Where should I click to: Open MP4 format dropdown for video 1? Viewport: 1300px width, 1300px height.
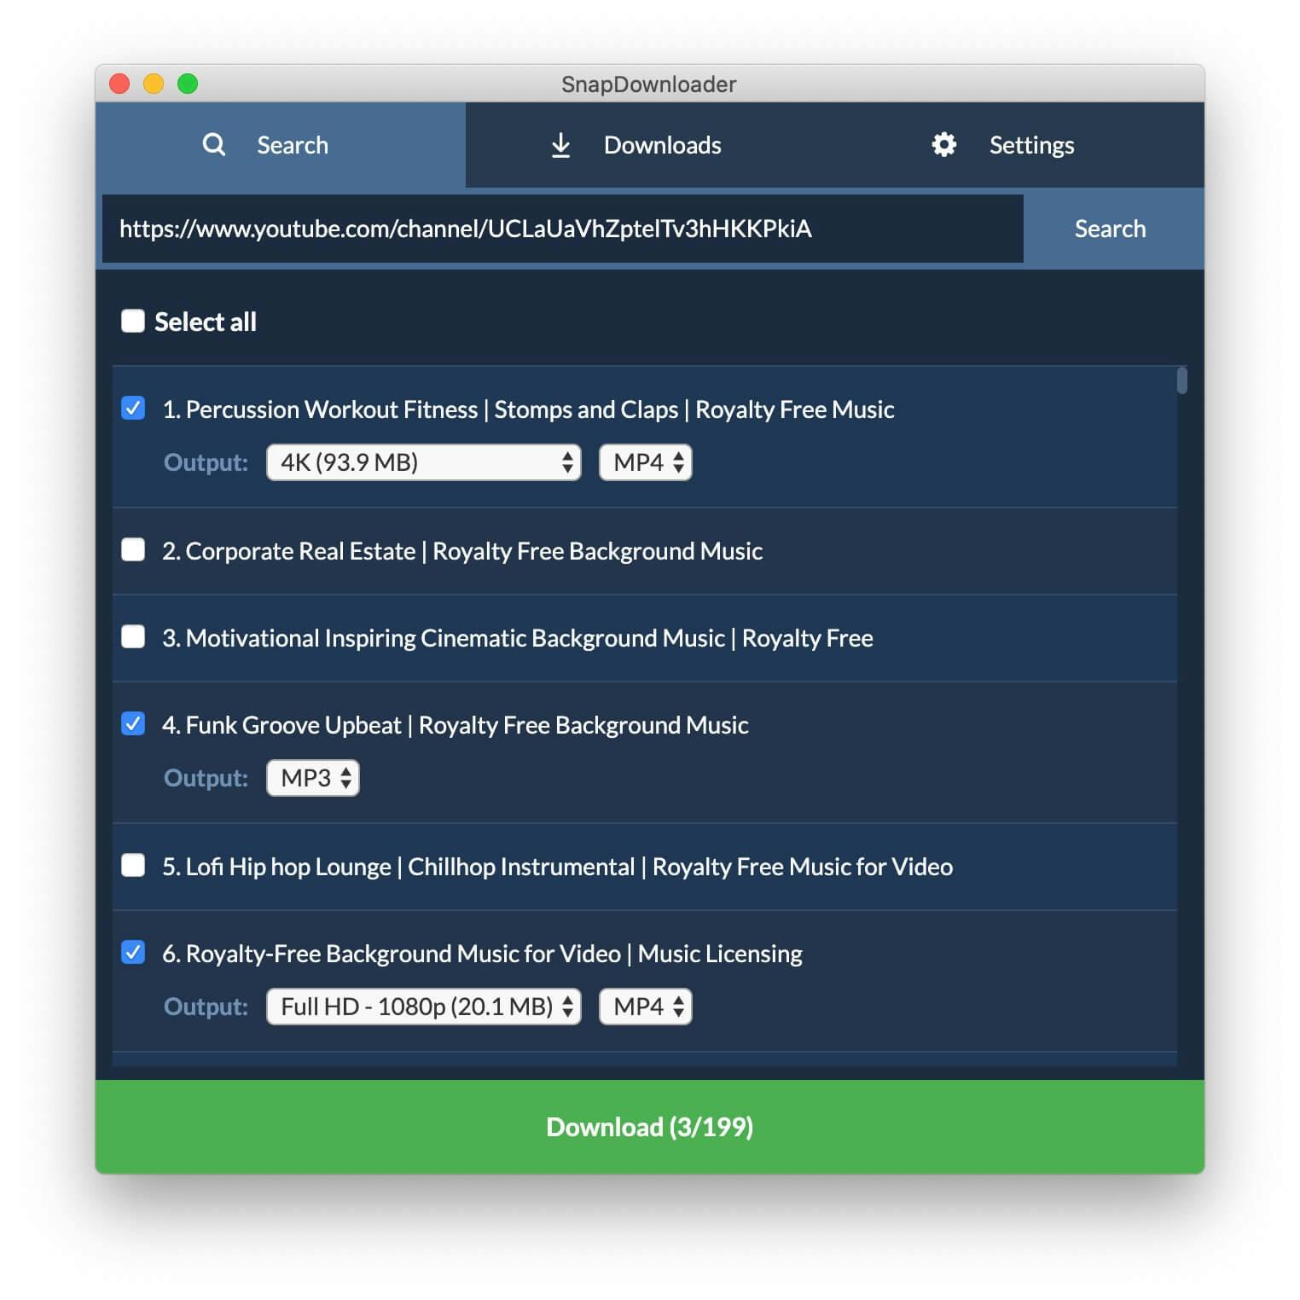point(646,462)
